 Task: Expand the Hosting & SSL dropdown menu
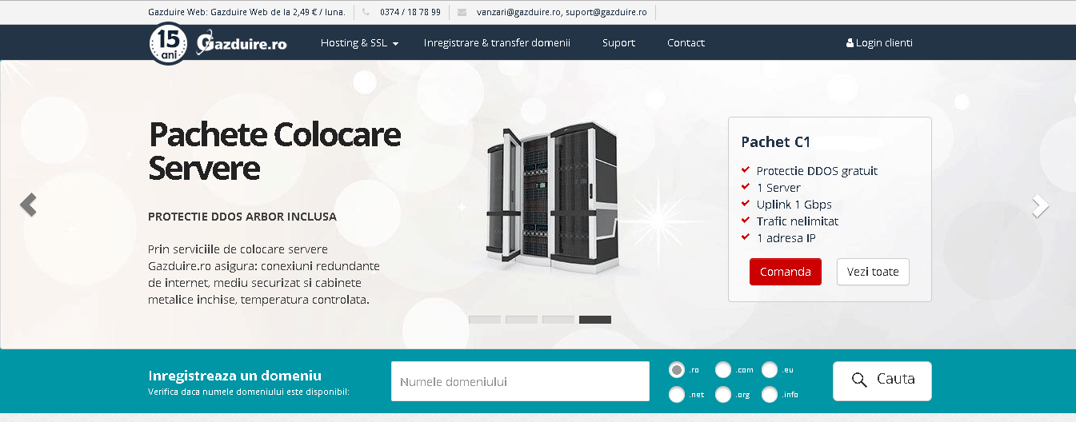[x=359, y=43]
